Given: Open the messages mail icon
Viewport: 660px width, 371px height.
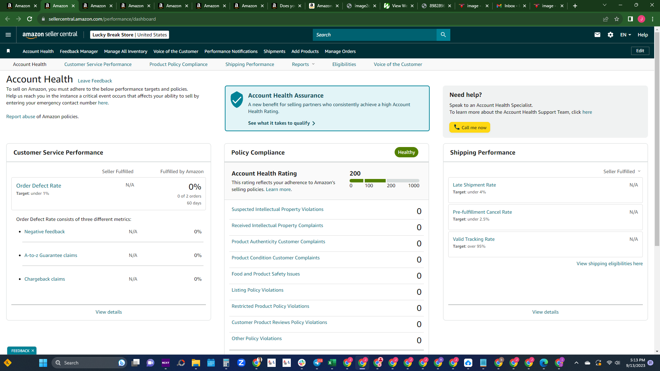Looking at the screenshot, I should click(597, 35).
